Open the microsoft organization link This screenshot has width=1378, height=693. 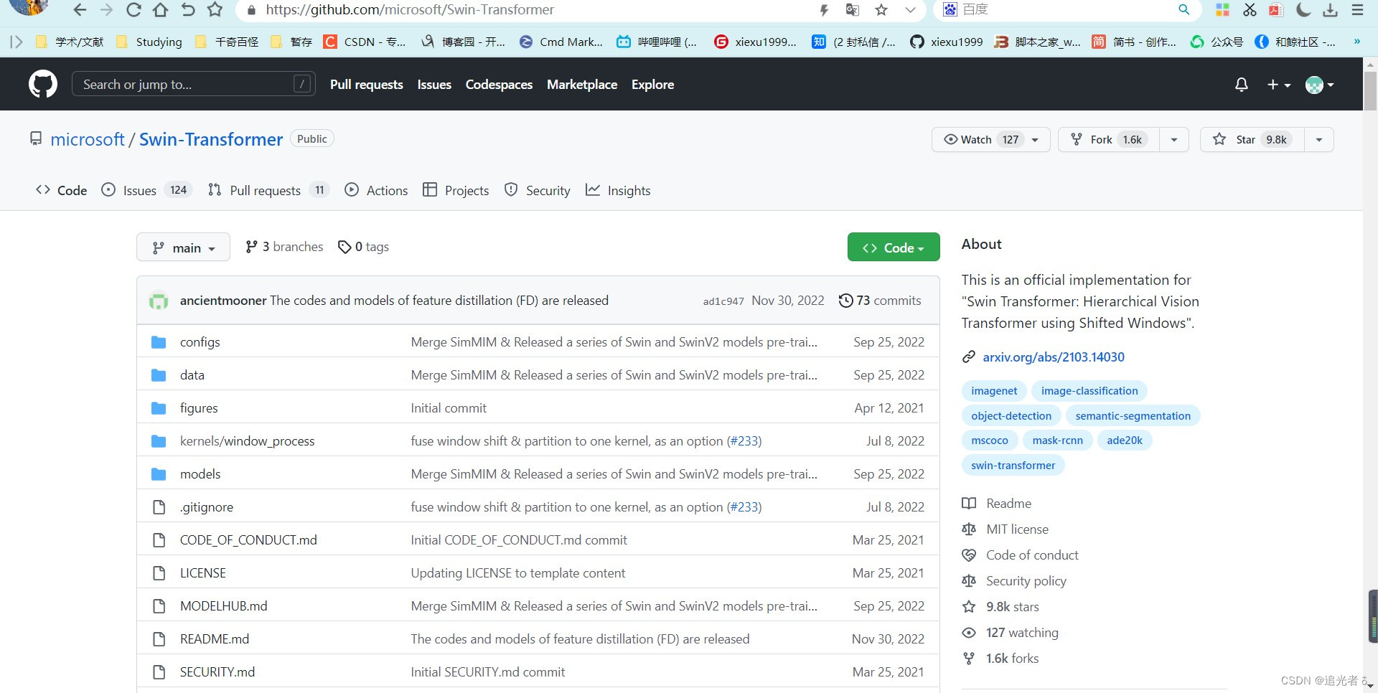click(88, 139)
